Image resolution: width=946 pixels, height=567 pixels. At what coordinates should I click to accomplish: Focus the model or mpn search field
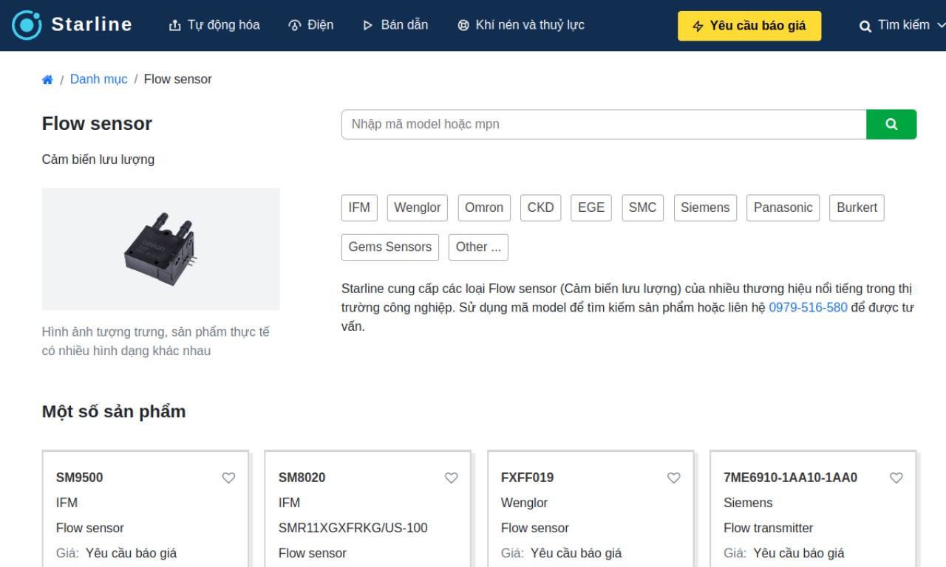coord(604,124)
